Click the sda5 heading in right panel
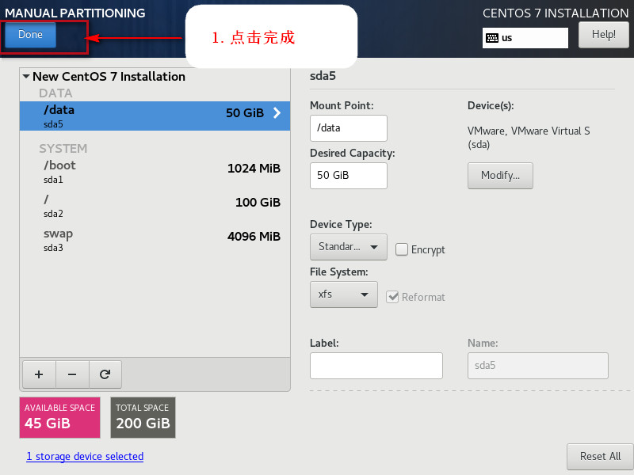This screenshot has height=475, width=634. tap(323, 76)
